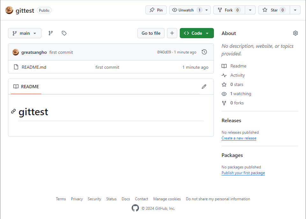Click the Go to file button
This screenshot has width=306, height=219.
[x=151, y=33]
